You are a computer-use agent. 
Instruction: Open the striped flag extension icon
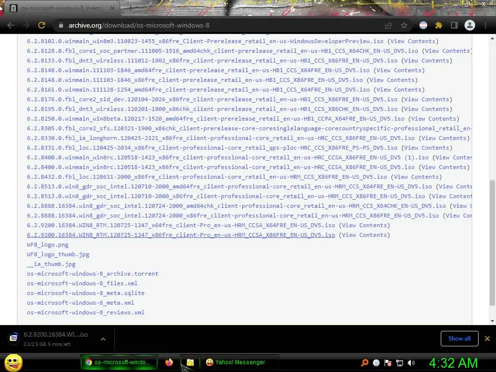(x=423, y=25)
